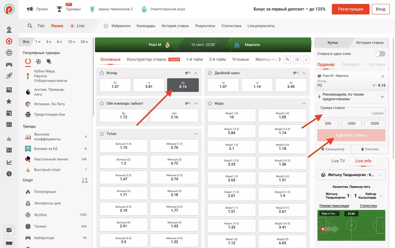Click the football icon in left sidebar
The image size is (395, 248).
(9, 41)
